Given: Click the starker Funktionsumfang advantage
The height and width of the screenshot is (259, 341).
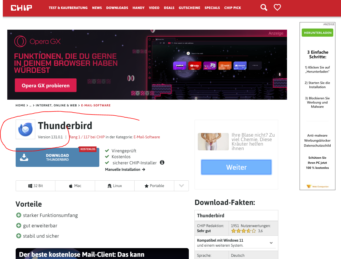Looking at the screenshot, I should [50, 215].
